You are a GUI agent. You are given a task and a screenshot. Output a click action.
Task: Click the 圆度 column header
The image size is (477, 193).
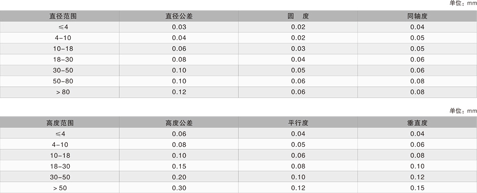pos(298,16)
